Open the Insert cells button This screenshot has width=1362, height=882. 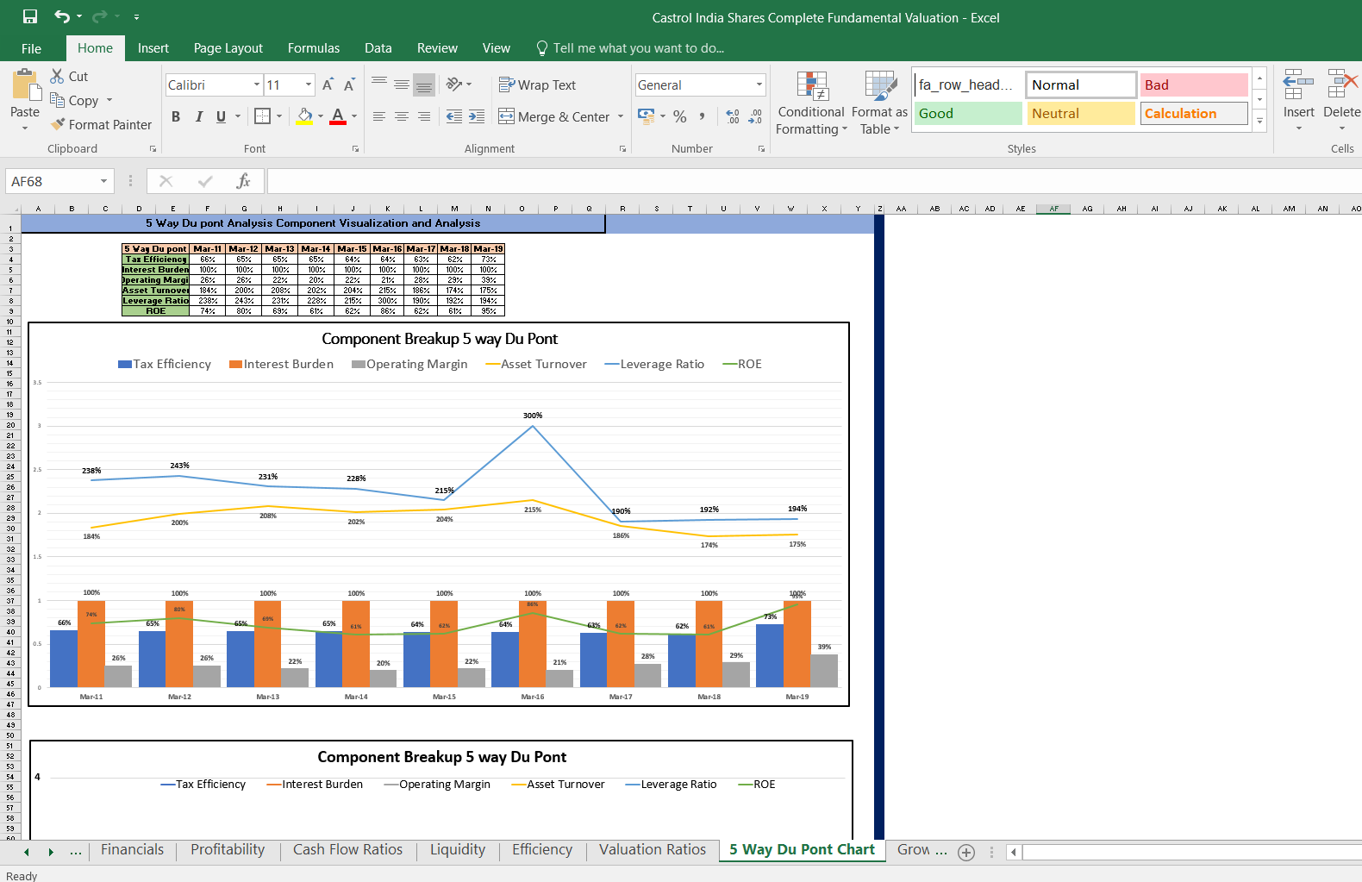1299,101
